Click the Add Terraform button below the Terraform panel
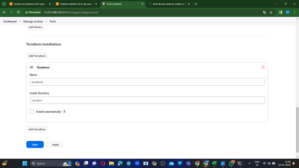 click(37, 129)
